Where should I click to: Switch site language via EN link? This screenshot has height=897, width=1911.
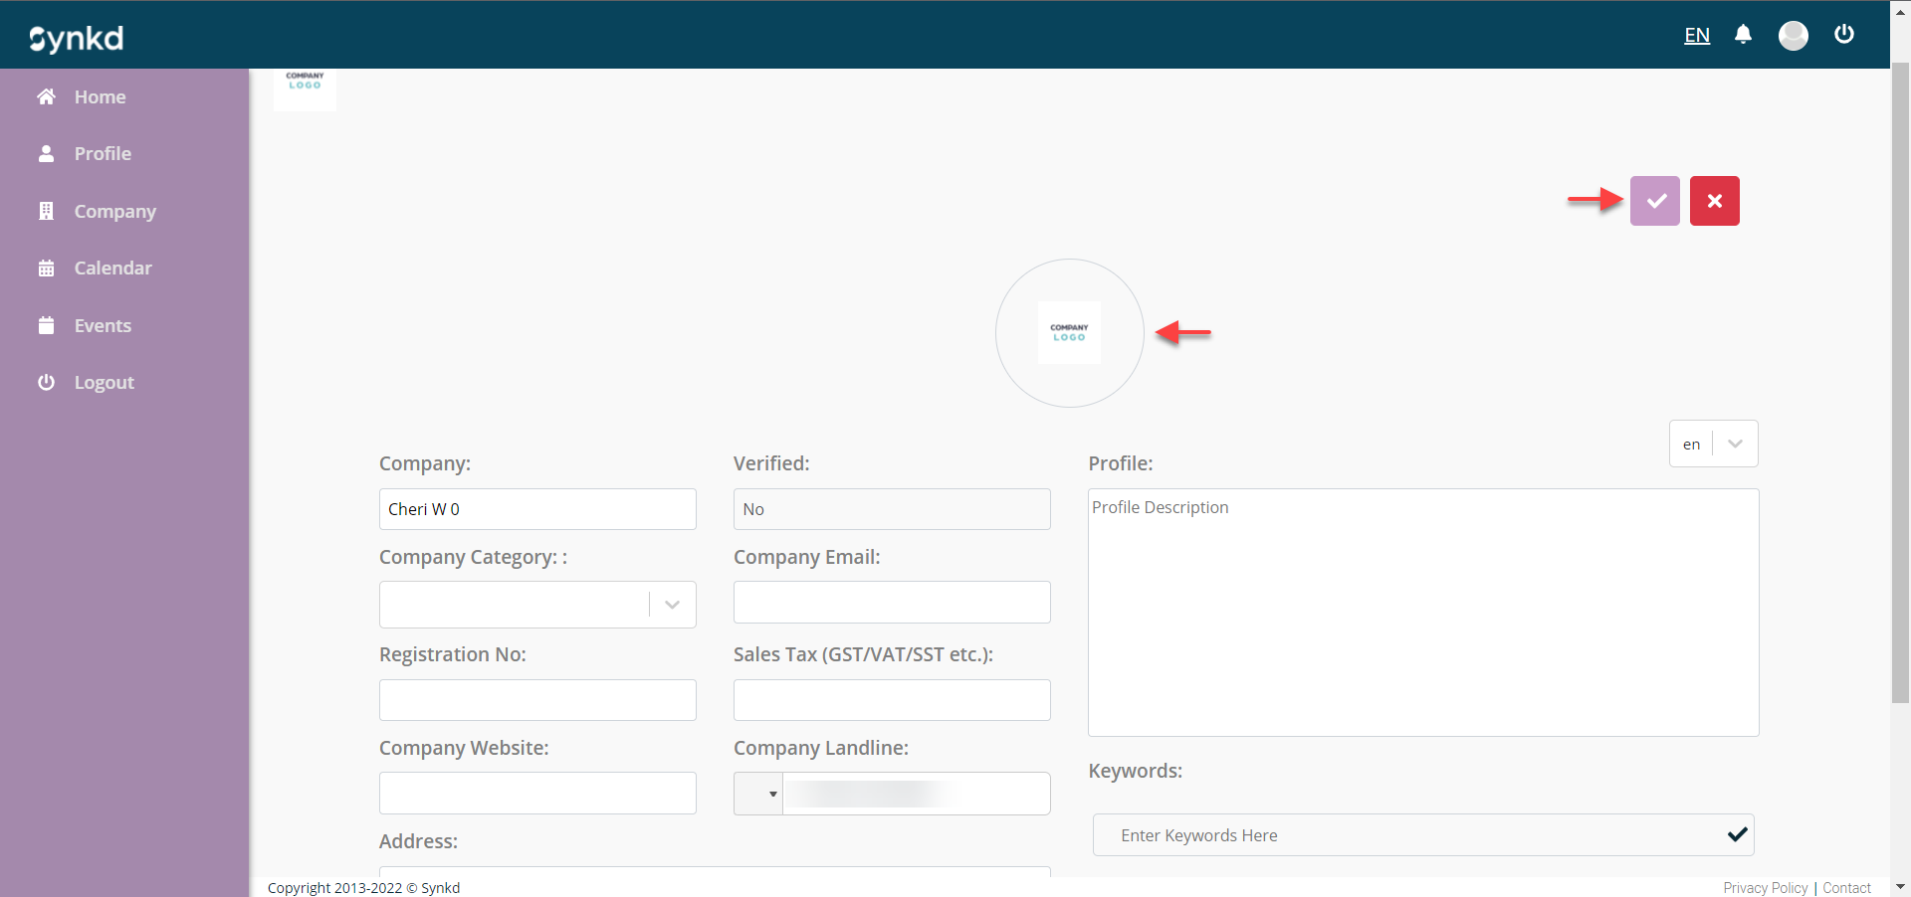pyautogui.click(x=1696, y=36)
